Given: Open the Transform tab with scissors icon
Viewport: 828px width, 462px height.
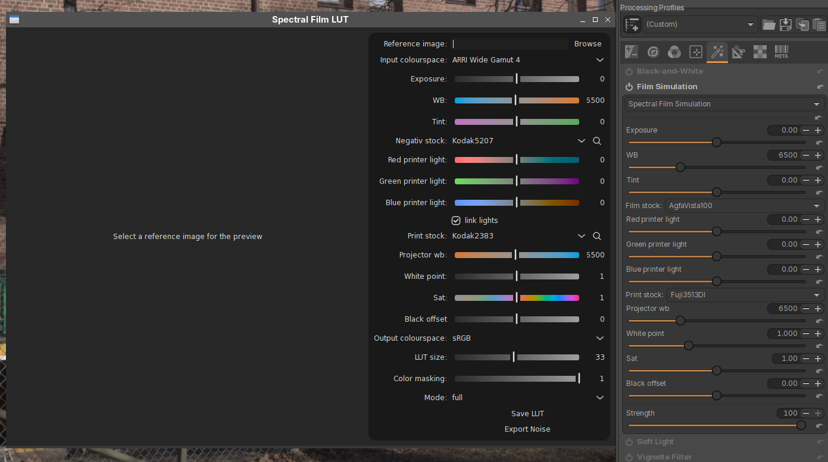Looking at the screenshot, I should (738, 52).
